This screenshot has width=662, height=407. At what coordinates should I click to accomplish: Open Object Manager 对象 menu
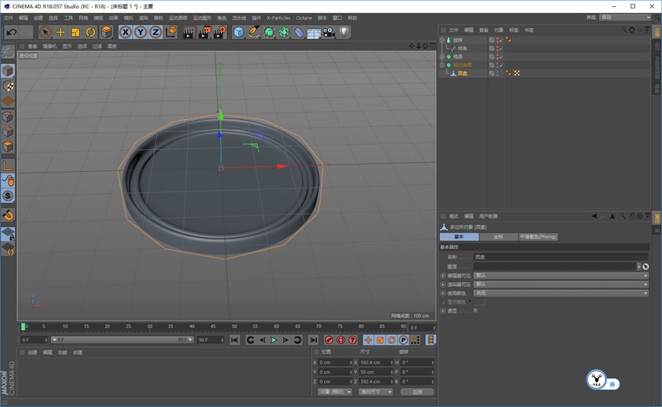pyautogui.click(x=498, y=30)
